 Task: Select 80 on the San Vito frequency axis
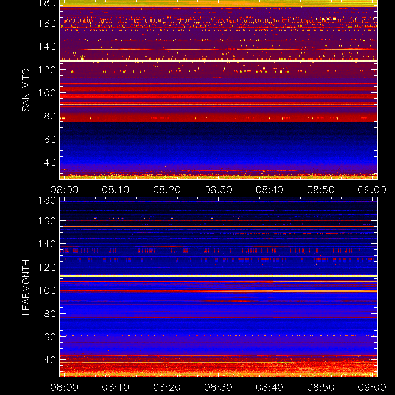click(x=50, y=116)
